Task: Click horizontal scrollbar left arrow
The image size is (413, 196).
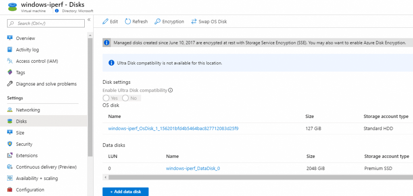Action: (105, 177)
